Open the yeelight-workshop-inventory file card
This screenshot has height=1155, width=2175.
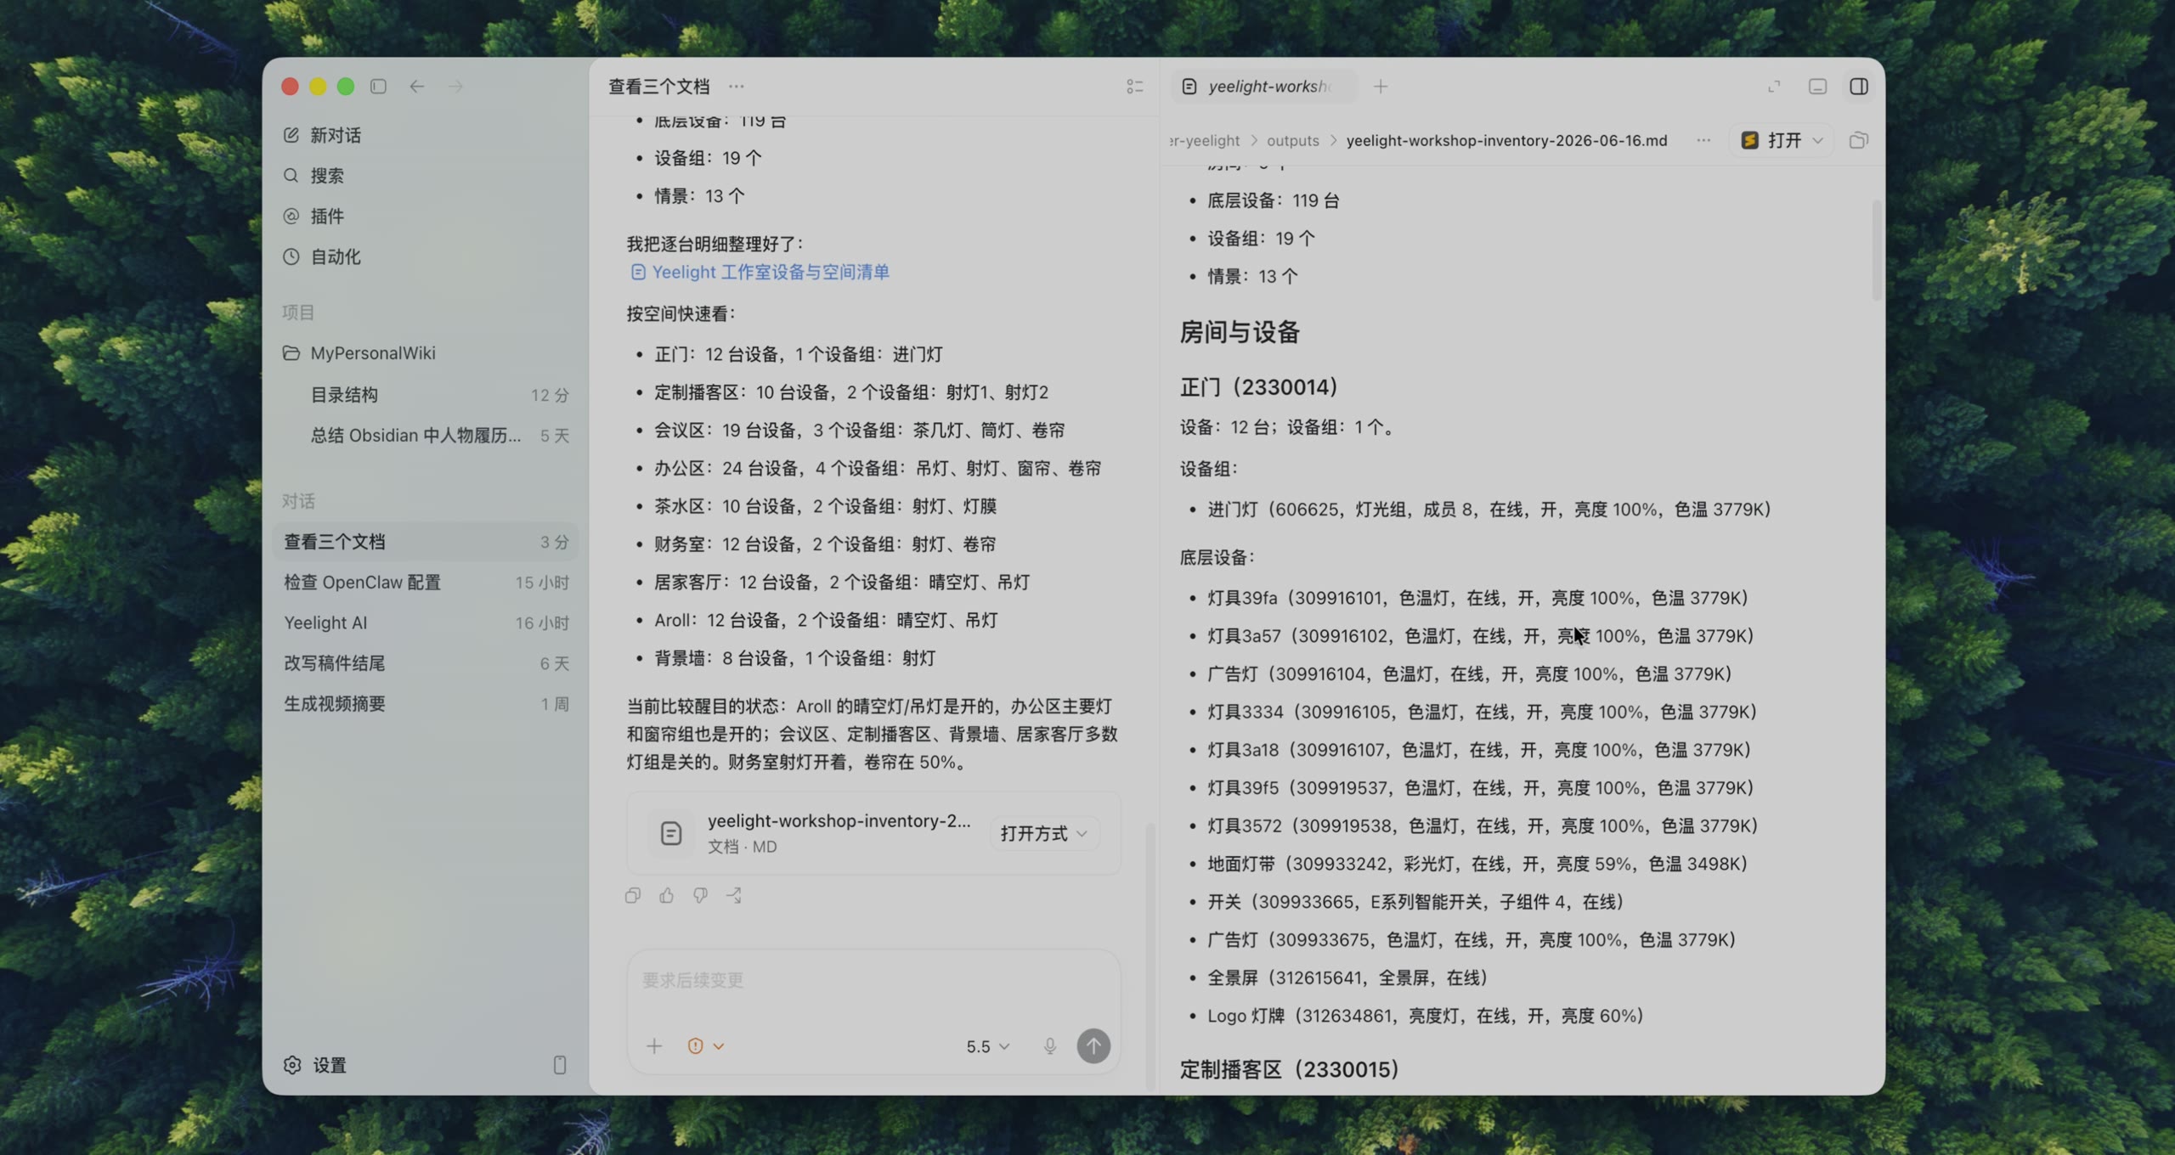pyautogui.click(x=873, y=833)
